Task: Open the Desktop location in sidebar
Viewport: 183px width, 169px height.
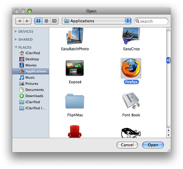Action: point(31,59)
